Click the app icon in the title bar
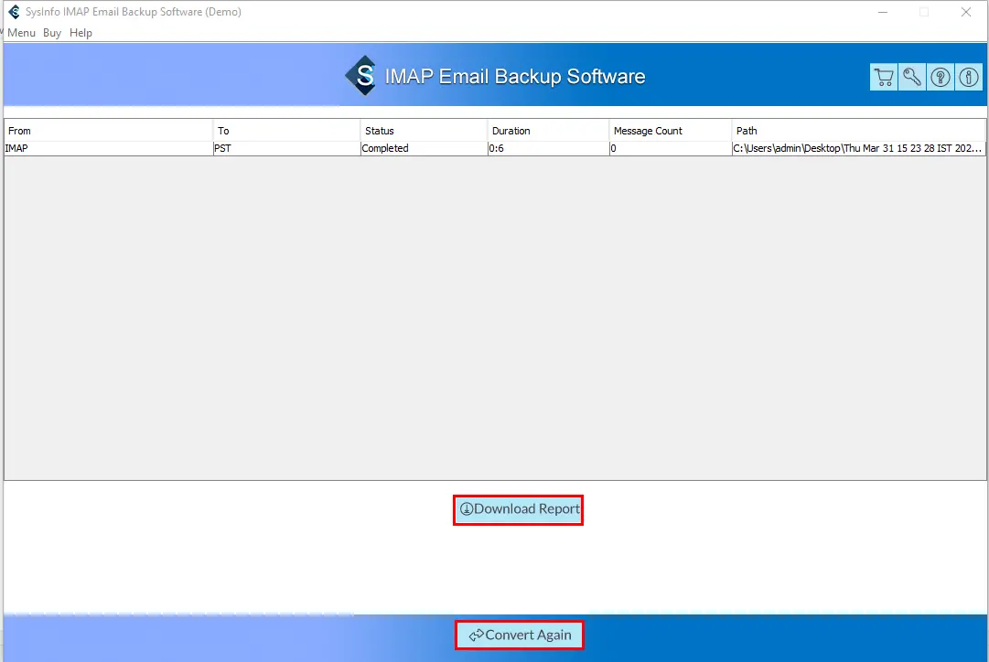Viewport: 989px width, 662px height. (x=14, y=13)
